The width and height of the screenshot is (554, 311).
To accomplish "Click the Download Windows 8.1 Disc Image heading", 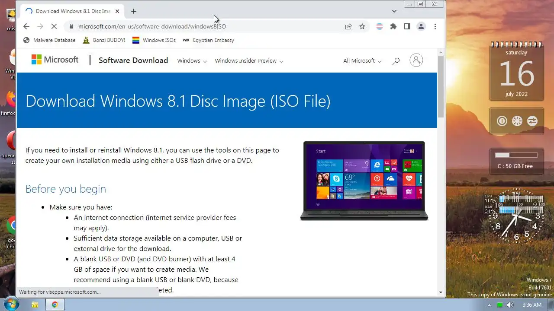I will (178, 101).
